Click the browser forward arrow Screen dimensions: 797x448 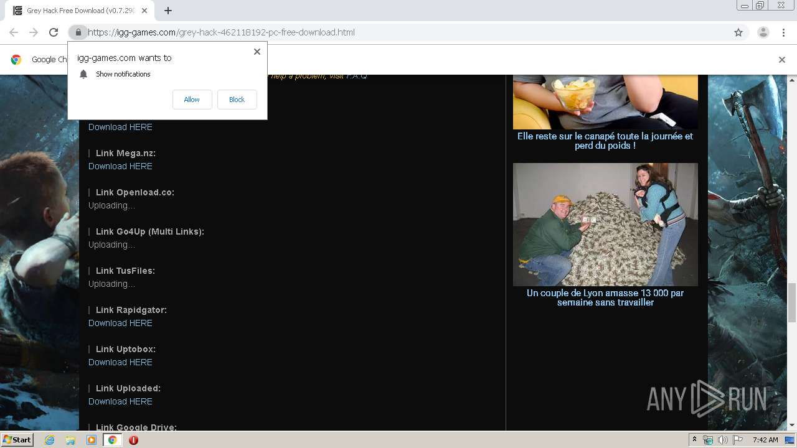(x=34, y=32)
